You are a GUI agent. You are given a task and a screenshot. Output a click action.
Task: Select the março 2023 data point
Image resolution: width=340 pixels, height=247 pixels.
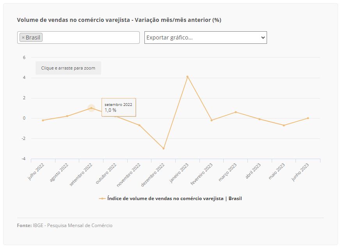pos(236,112)
